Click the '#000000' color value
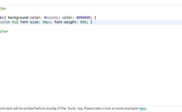182x112 pixels. (x=83, y=18)
